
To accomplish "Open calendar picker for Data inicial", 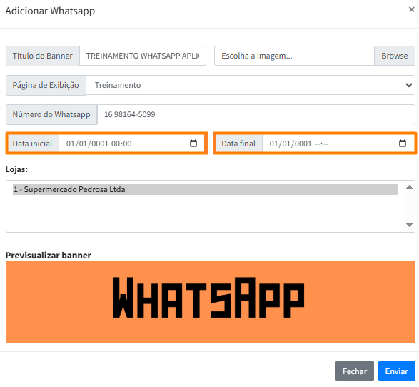I will coord(193,144).
